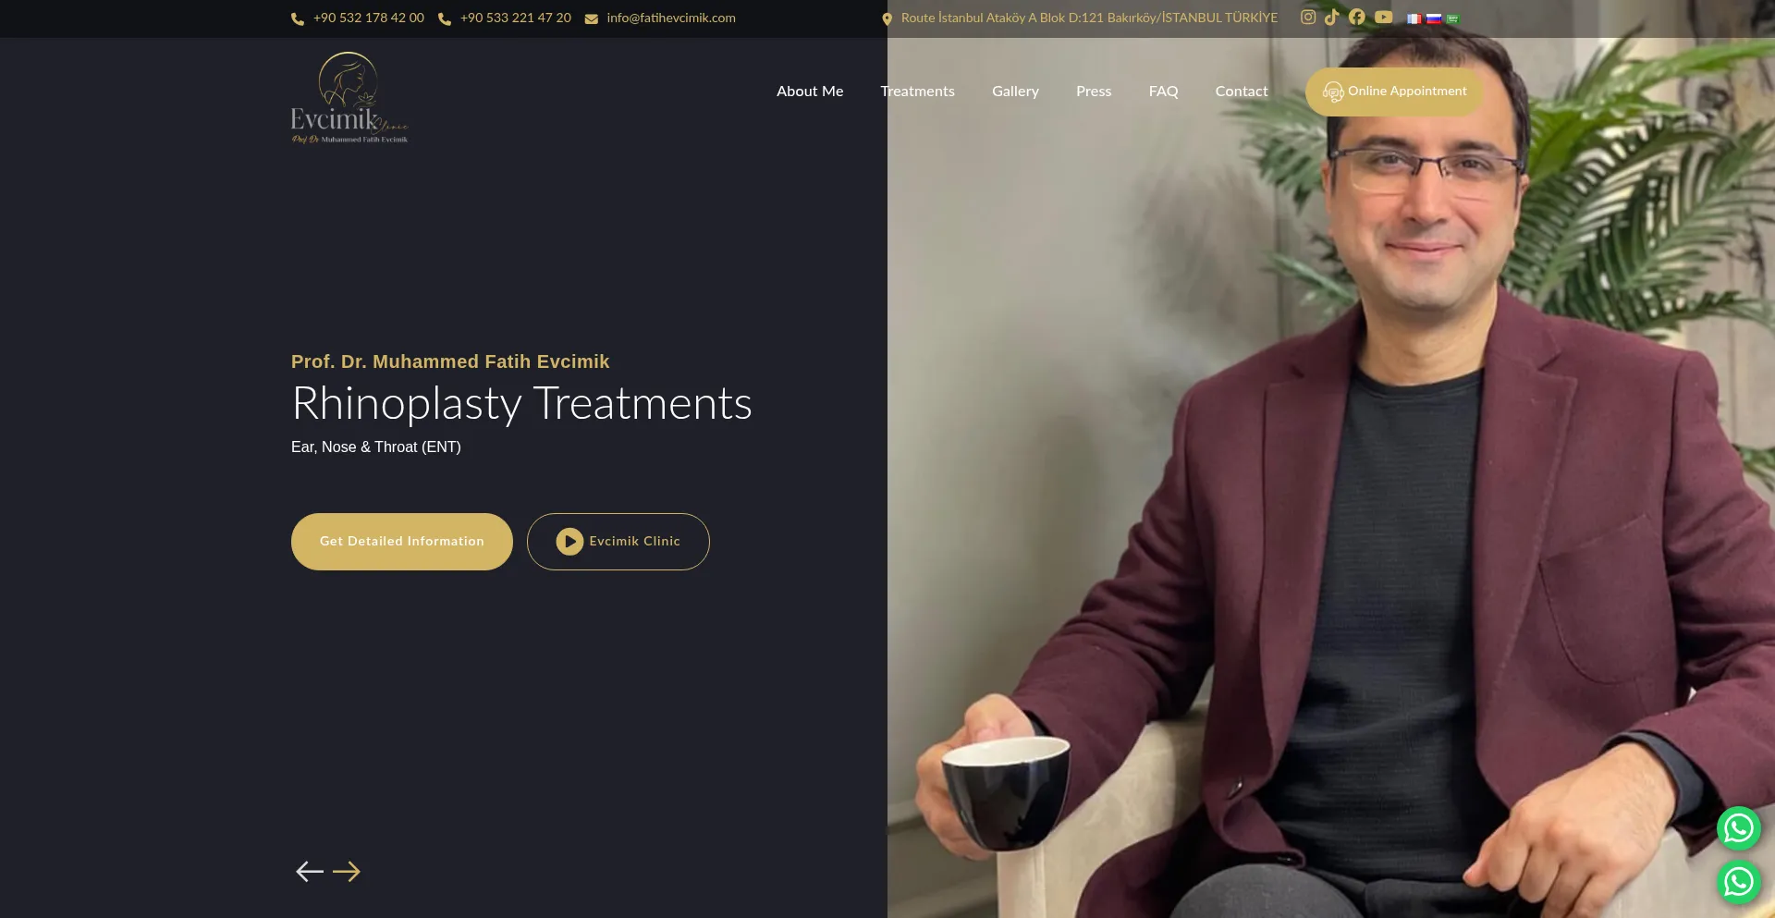Open the TikTok icon in header
The width and height of the screenshot is (1775, 918).
tap(1332, 18)
